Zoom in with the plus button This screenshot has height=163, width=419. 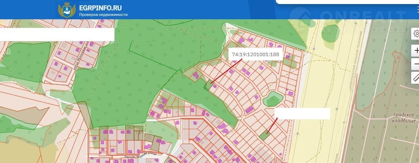(x=416, y=51)
